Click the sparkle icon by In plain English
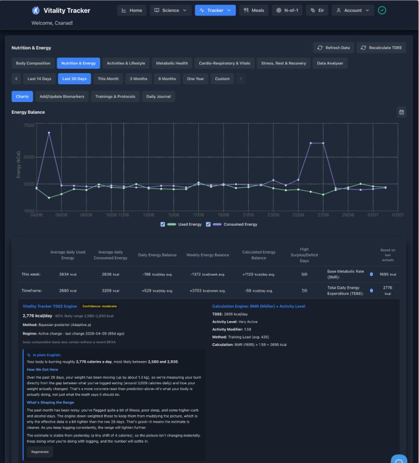 28,355
